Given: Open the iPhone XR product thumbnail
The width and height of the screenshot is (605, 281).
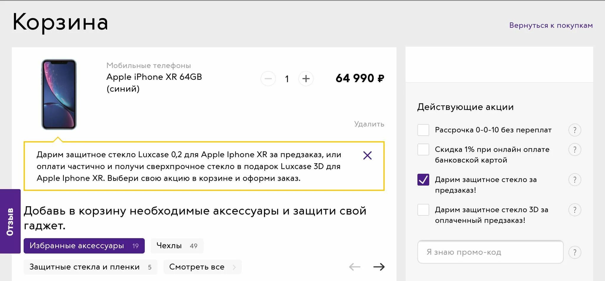Looking at the screenshot, I should pos(59,95).
